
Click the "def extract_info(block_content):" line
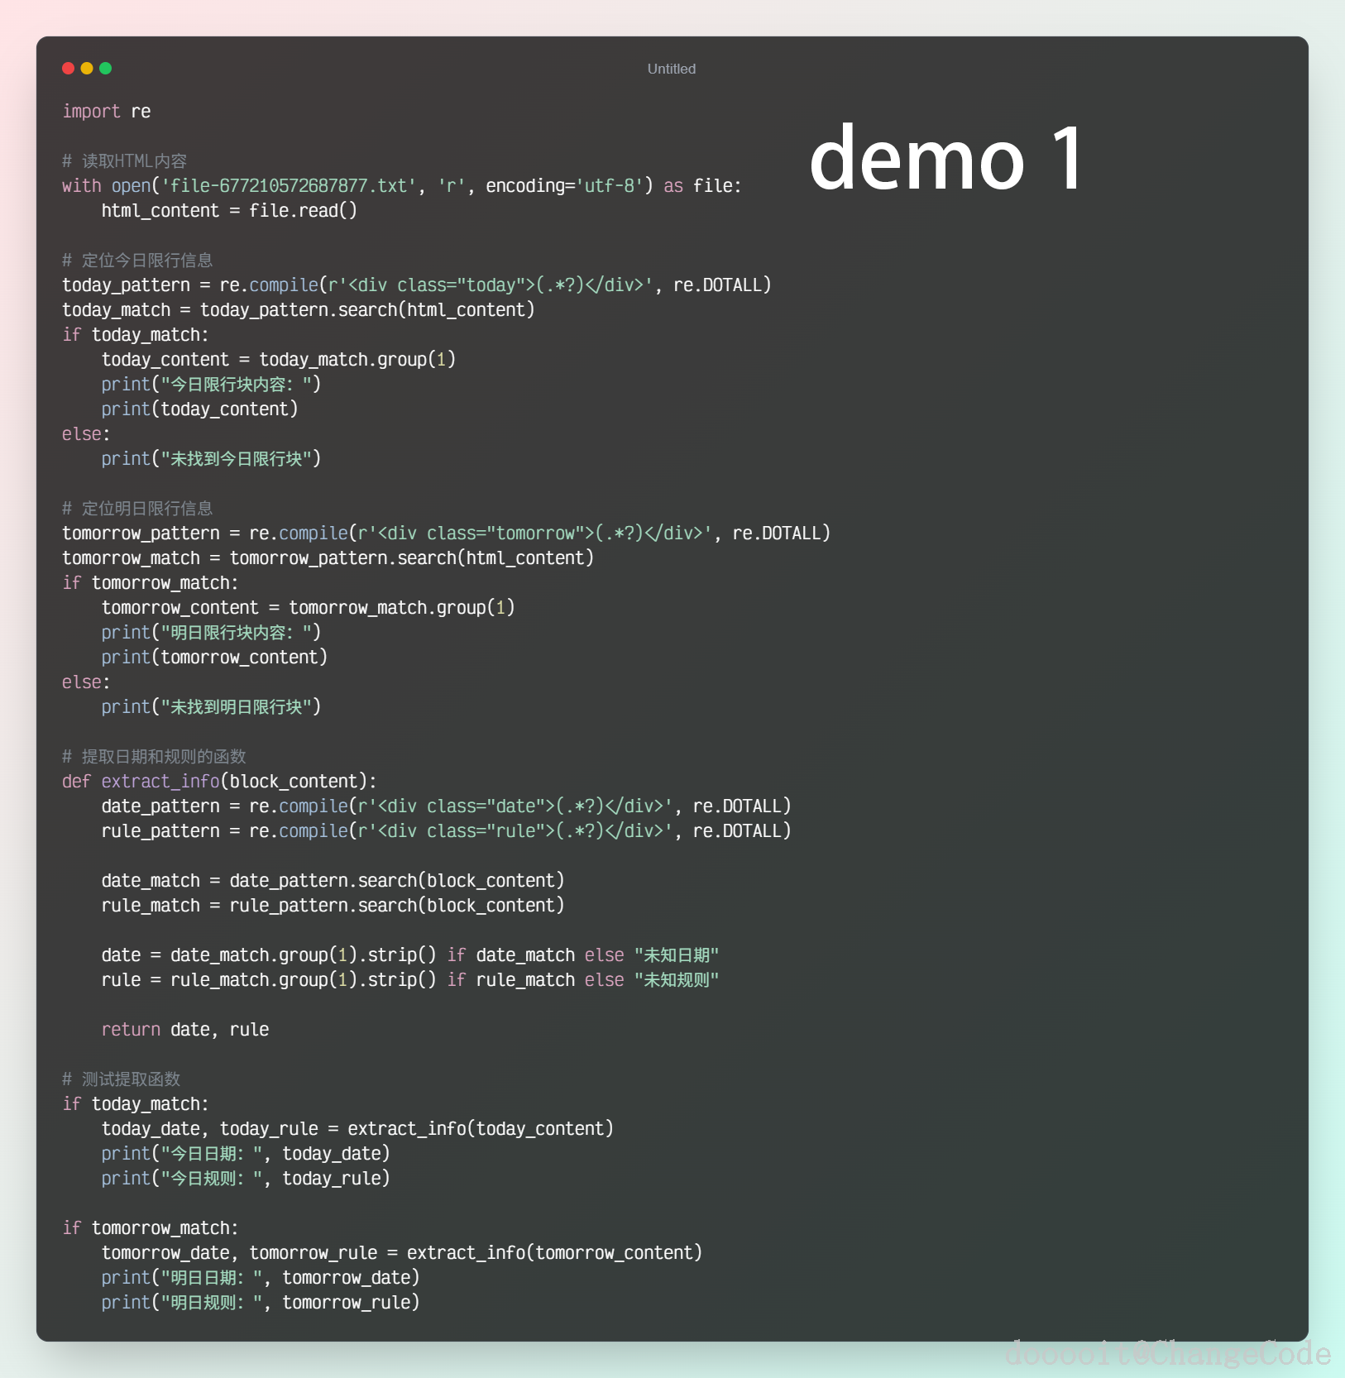click(220, 782)
